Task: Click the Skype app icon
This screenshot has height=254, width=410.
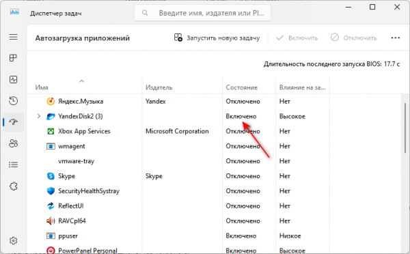Action: point(51,176)
